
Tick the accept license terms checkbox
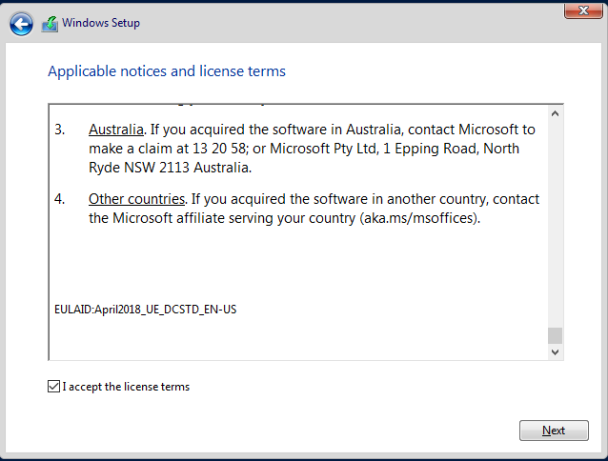54,387
